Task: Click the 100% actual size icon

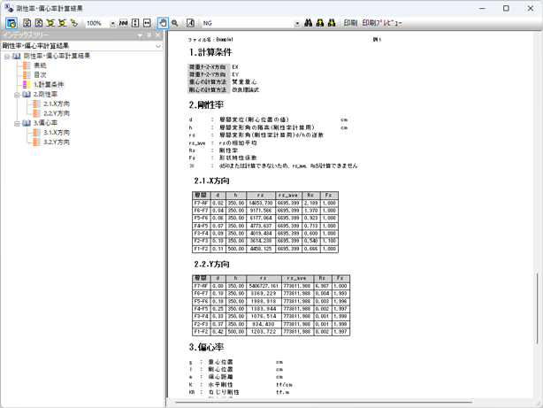Action: [x=124, y=23]
